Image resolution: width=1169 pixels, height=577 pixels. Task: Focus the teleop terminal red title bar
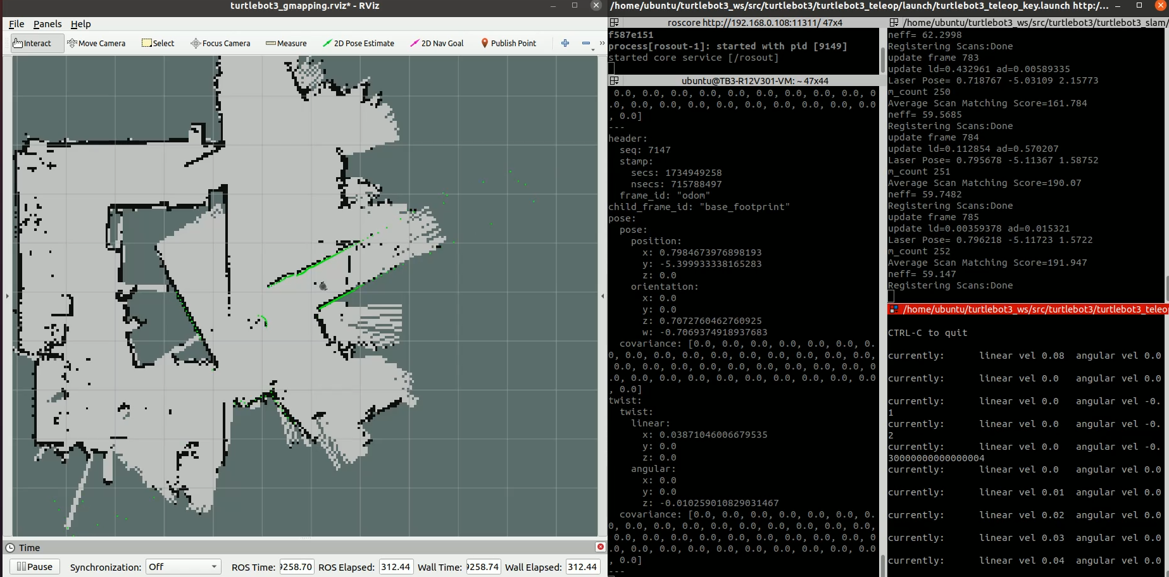tap(1028, 309)
